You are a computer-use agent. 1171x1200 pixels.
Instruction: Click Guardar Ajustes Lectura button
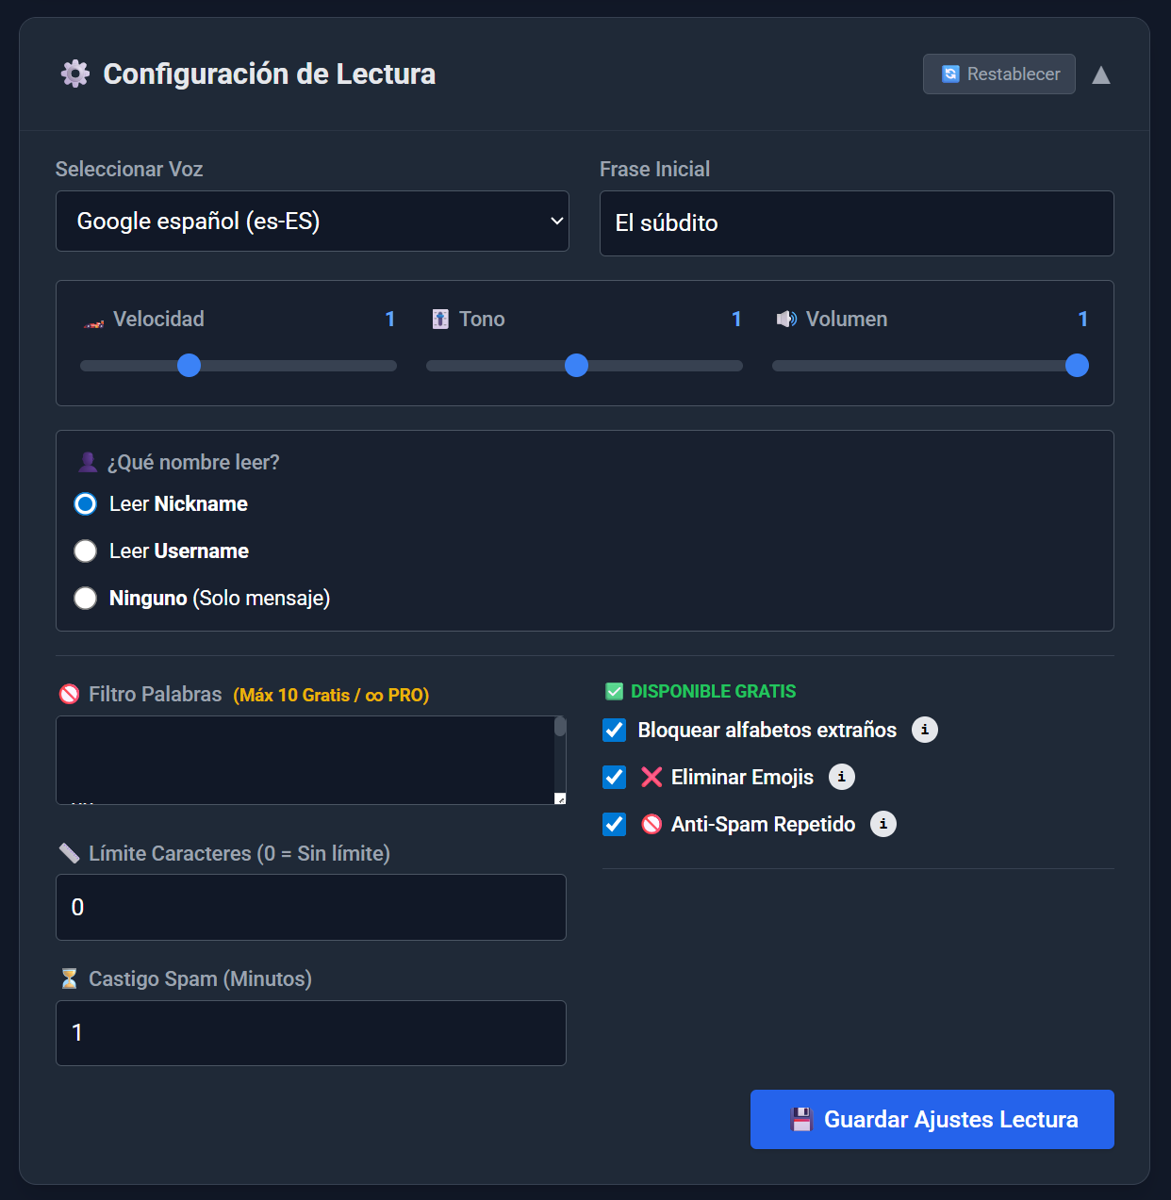932,1119
